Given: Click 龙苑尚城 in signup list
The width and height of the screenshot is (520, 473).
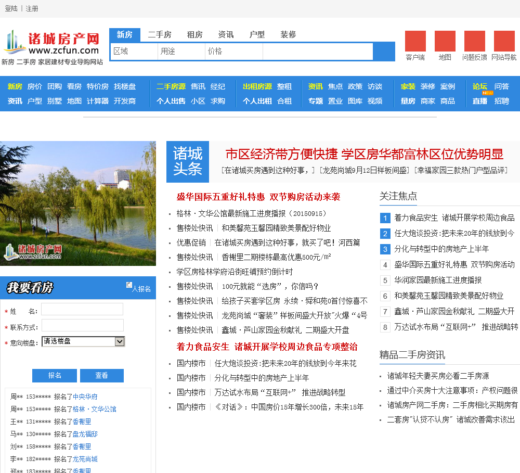Looking at the screenshot, I should pyautogui.click(x=85, y=459).
